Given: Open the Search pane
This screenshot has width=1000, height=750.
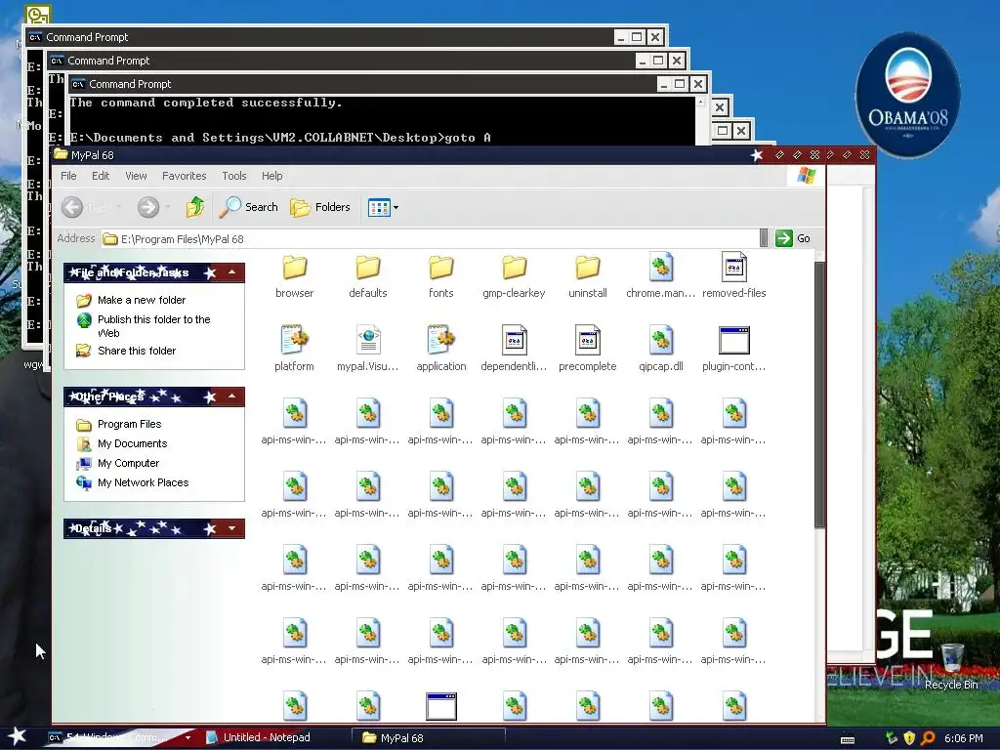Looking at the screenshot, I should (249, 207).
